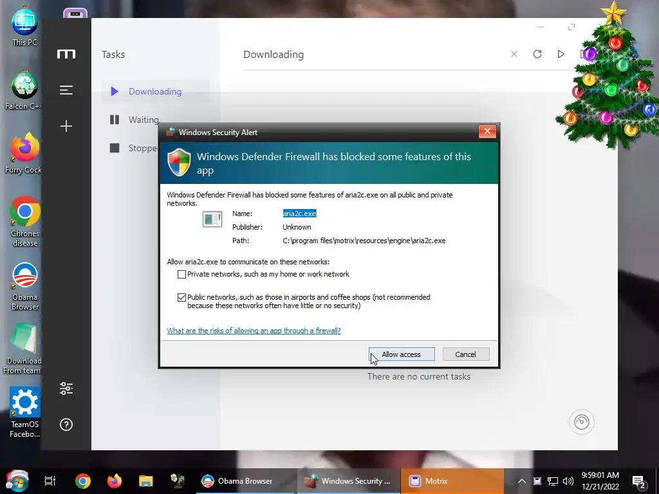
Task: Open TeamOS Facebook gear desktop icon
Action: 25,412
